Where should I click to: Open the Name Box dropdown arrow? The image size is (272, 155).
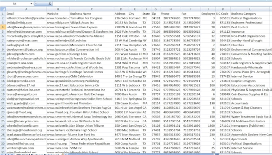[x=31, y=4]
